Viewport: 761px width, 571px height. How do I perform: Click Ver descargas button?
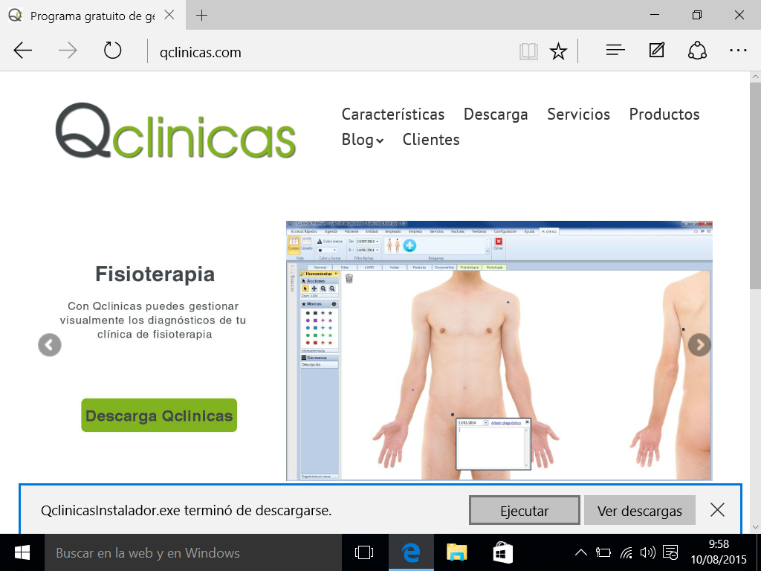pos(639,511)
